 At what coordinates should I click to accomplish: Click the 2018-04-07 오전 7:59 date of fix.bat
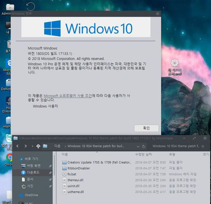pyautogui.click(x=150, y=174)
